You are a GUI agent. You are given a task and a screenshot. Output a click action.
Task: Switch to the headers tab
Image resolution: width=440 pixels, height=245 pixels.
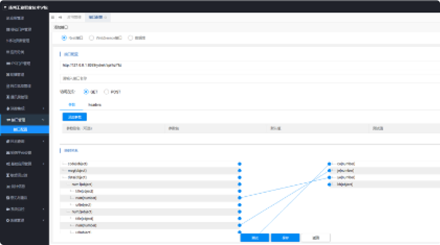pos(95,105)
